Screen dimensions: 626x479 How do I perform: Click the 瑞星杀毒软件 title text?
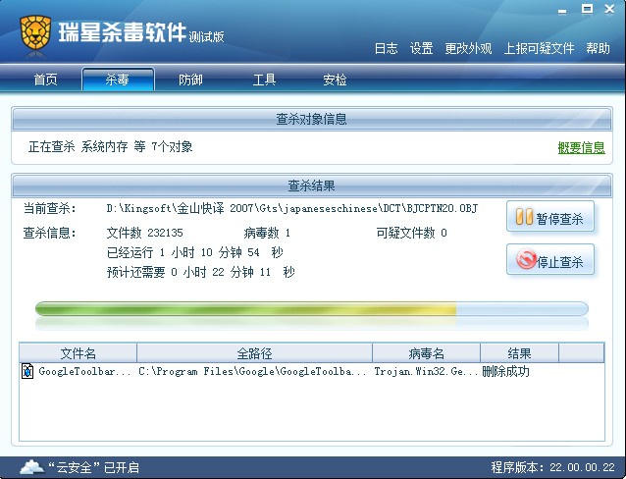click(x=123, y=32)
